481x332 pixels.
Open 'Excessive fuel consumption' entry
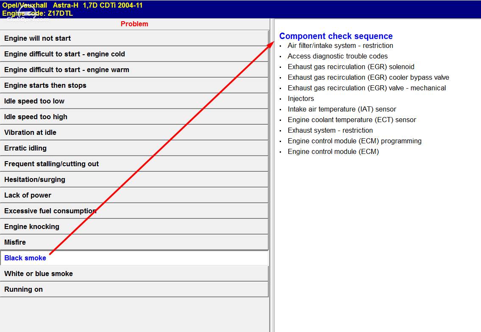(x=134, y=210)
